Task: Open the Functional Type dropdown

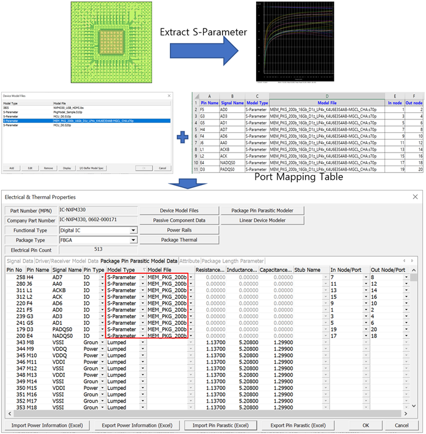Action: click(133, 230)
